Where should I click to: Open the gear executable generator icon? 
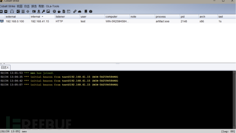54,11
